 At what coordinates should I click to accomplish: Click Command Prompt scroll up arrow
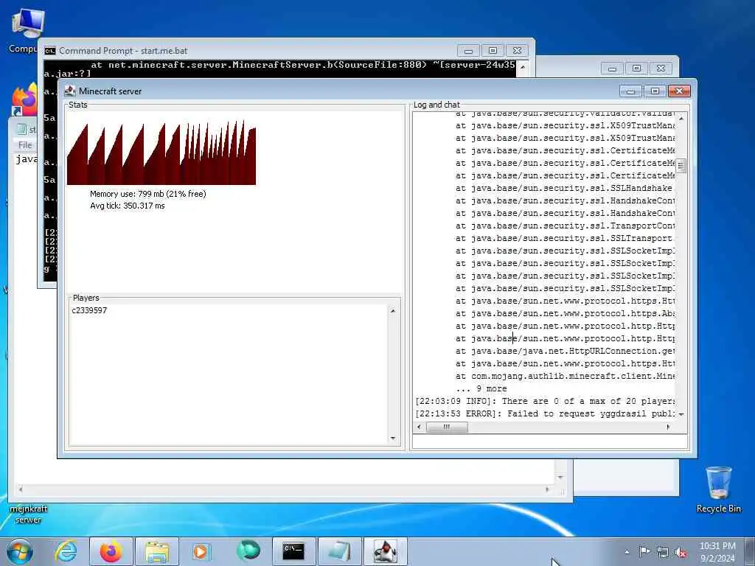[x=523, y=67]
